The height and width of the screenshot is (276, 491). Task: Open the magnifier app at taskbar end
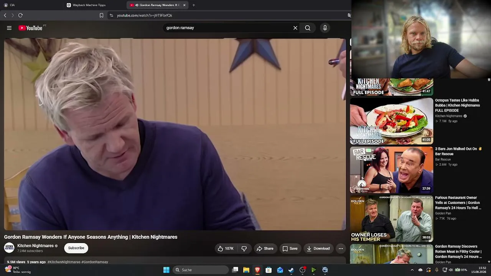[x=325, y=270]
